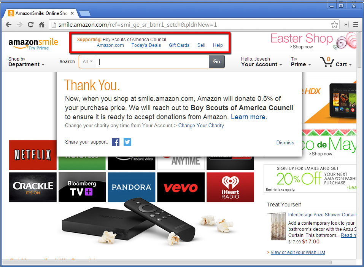Expand the Shop by Department dropdown

click(26, 62)
